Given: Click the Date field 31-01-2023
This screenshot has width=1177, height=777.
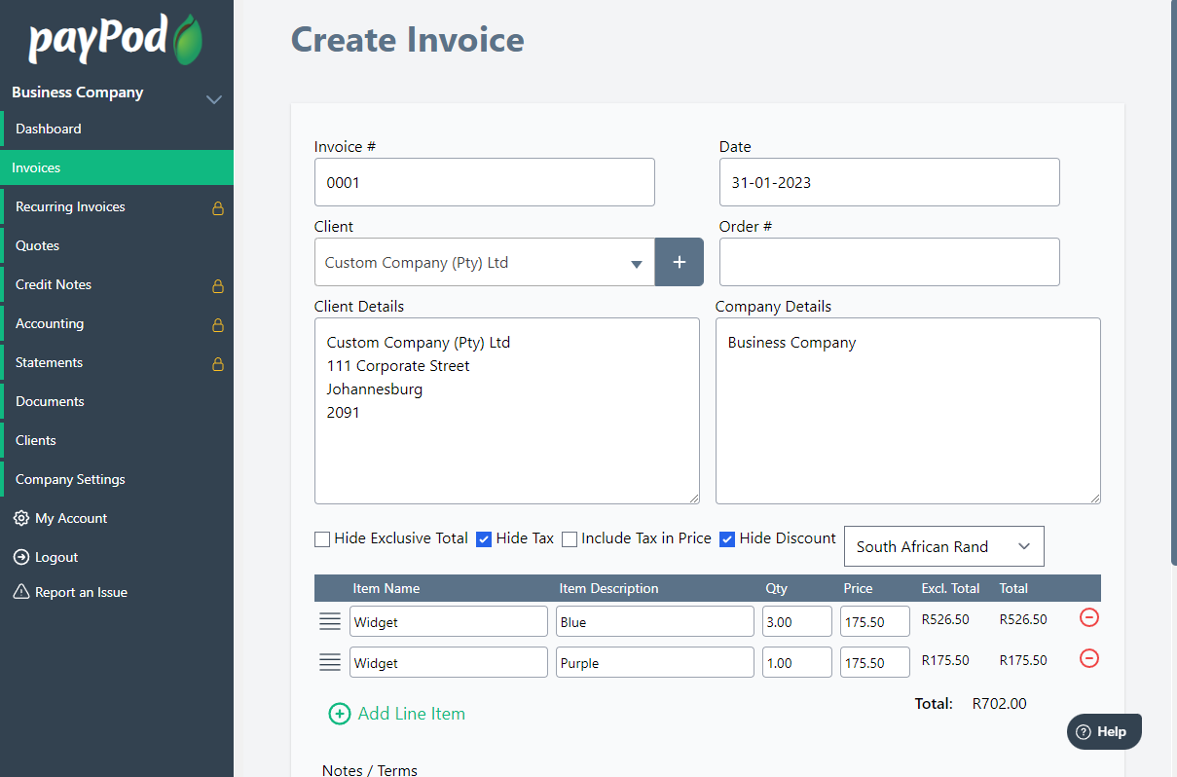Looking at the screenshot, I should (890, 182).
